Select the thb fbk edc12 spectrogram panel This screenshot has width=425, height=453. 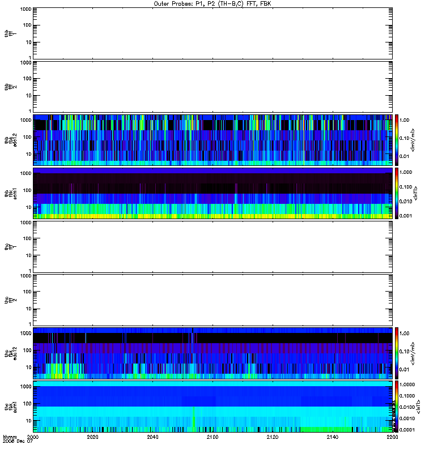(213, 140)
